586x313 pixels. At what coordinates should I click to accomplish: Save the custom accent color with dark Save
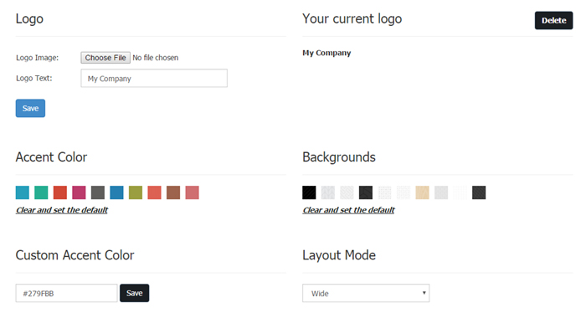click(135, 293)
